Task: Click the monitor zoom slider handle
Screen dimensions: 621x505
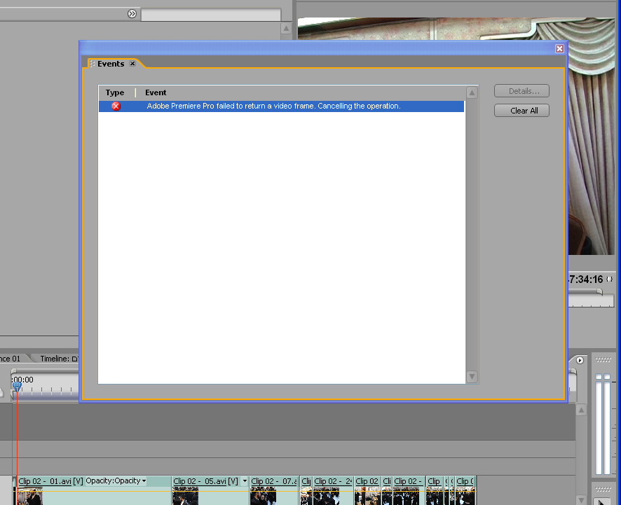Action: (x=599, y=292)
